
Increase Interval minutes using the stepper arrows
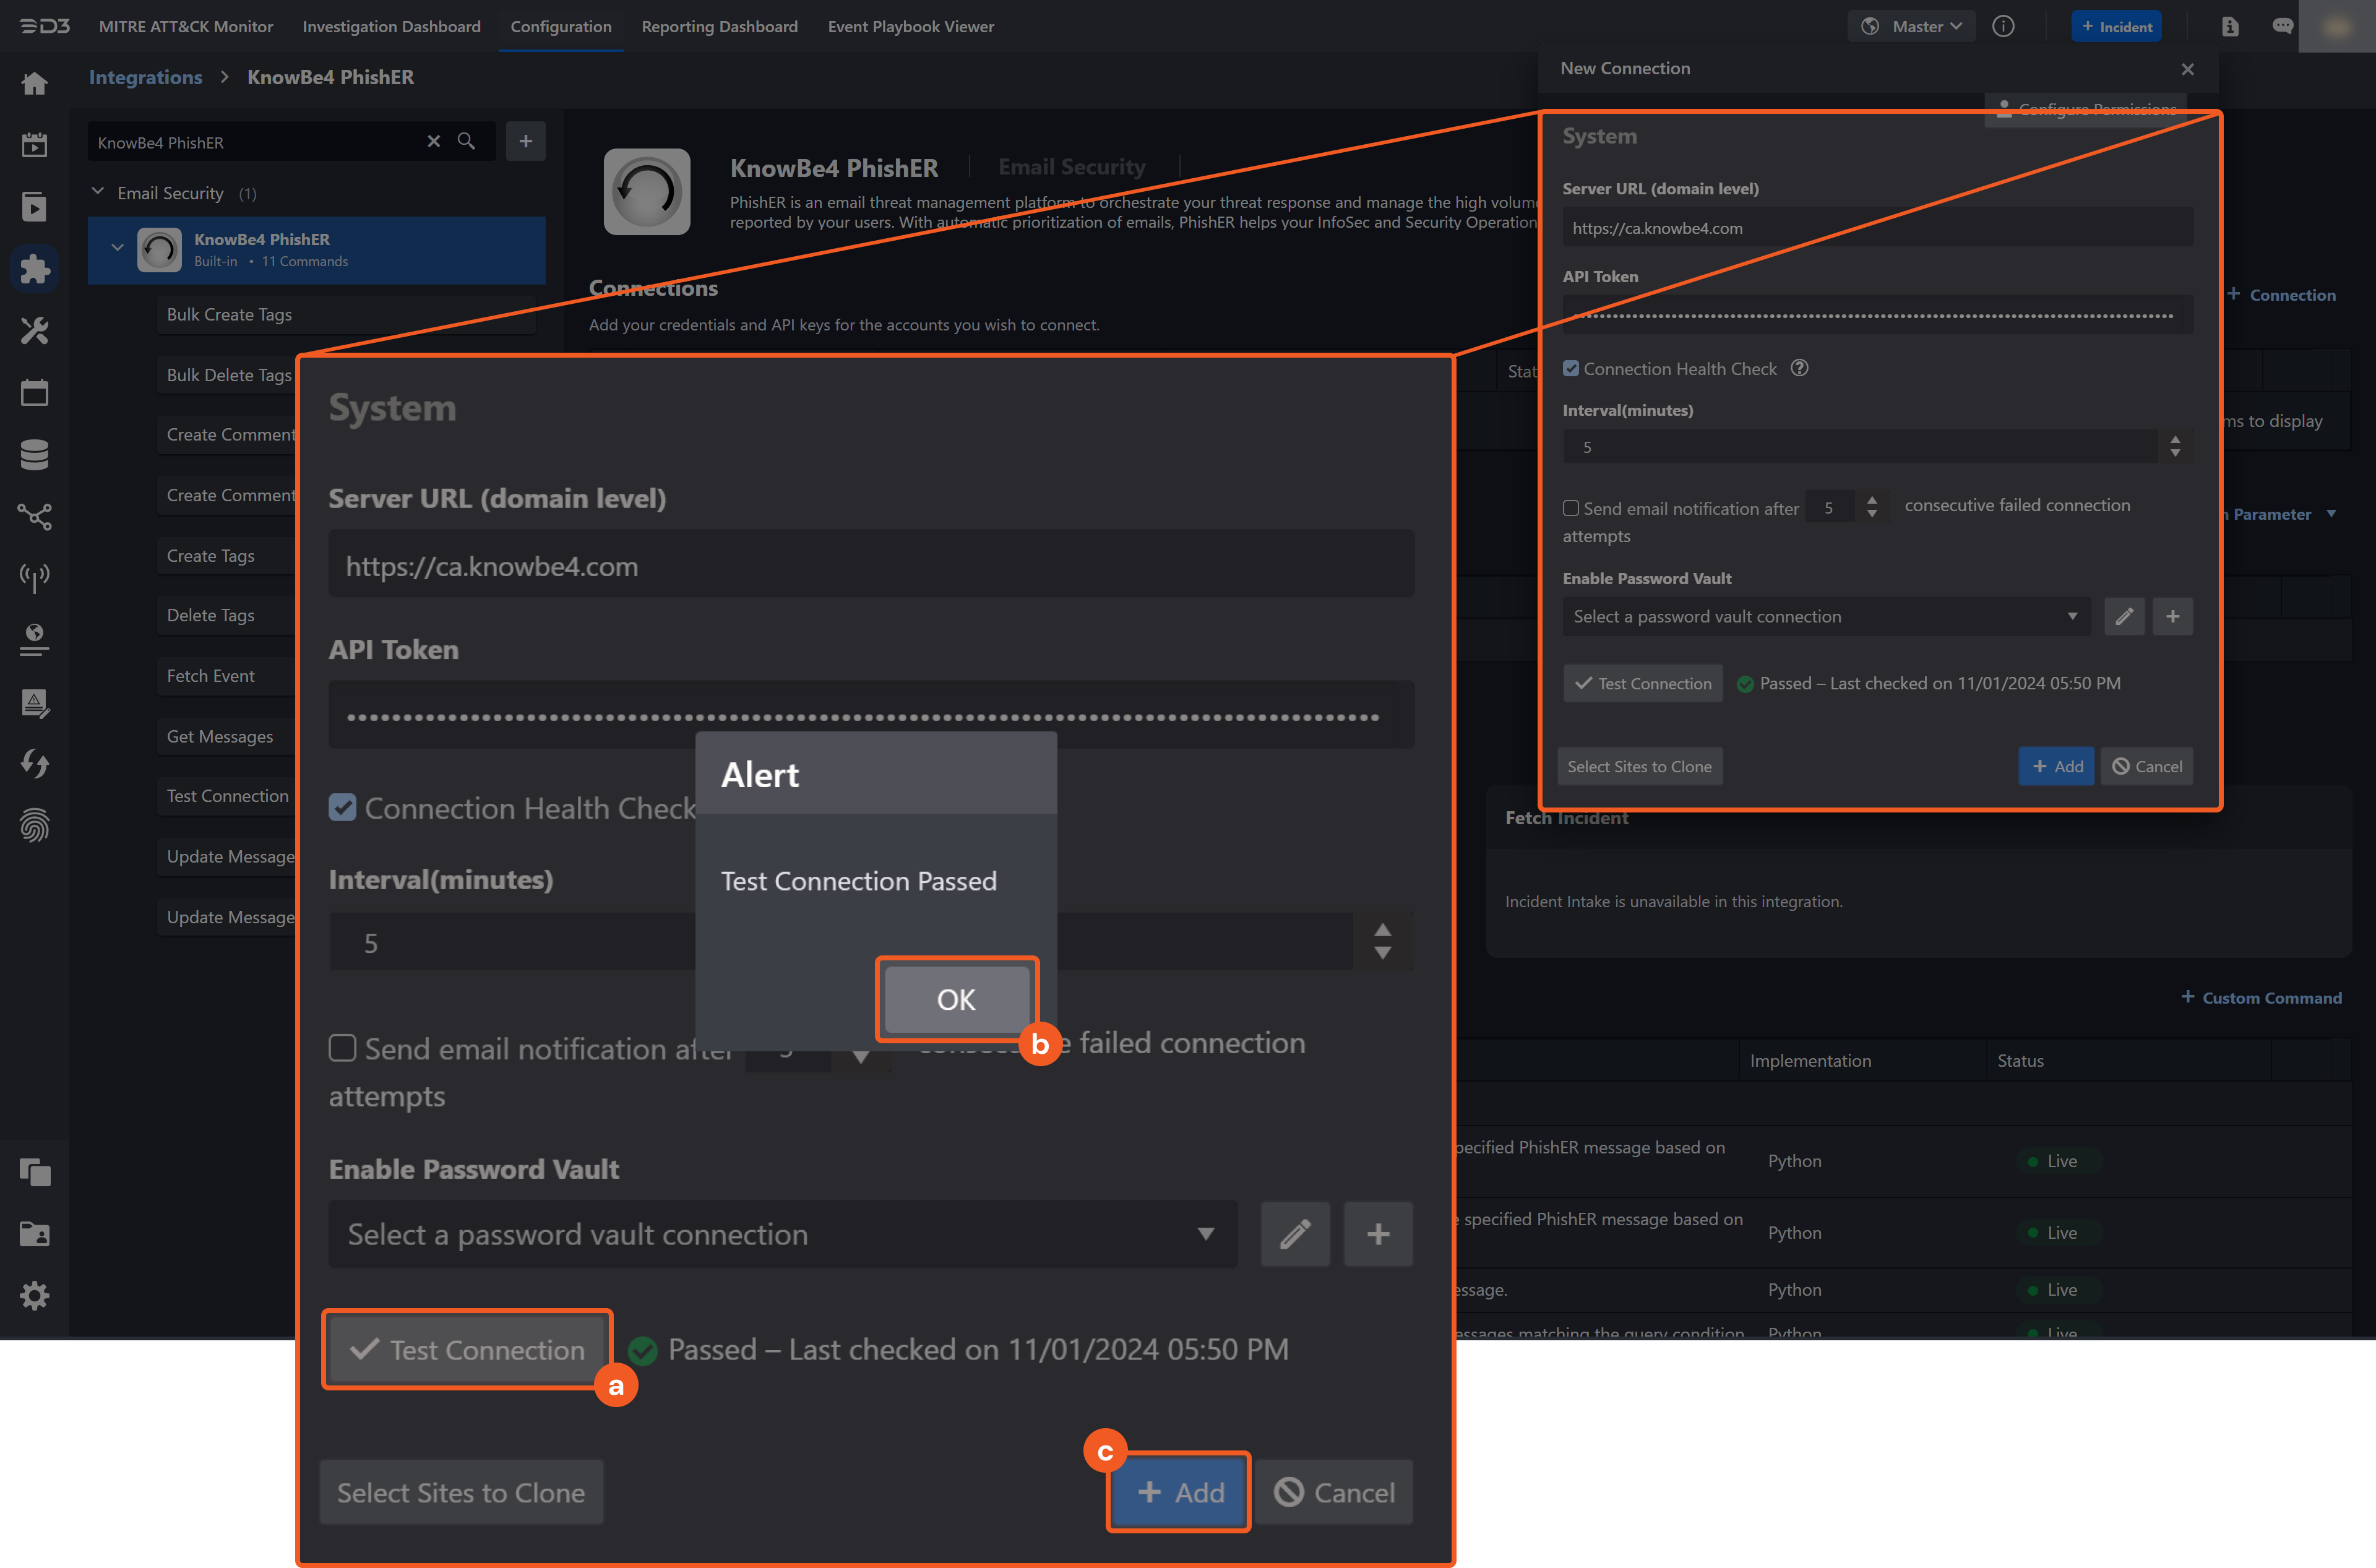pyautogui.click(x=1383, y=931)
